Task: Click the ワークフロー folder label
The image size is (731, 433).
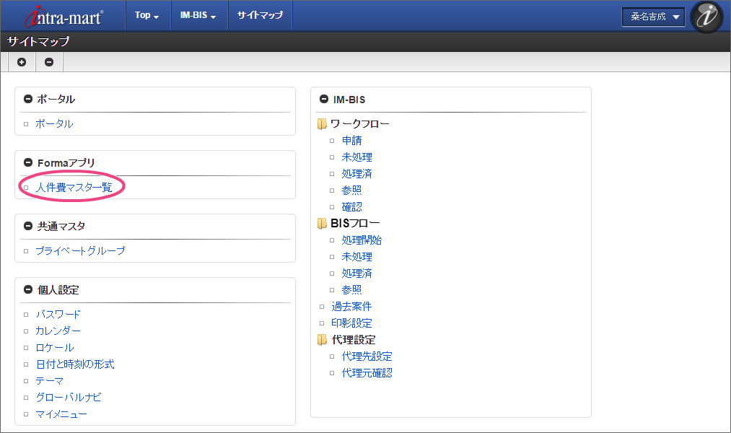Action: [360, 124]
